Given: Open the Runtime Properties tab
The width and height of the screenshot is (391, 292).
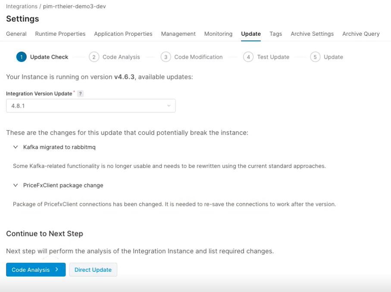Looking at the screenshot, I should pyautogui.click(x=60, y=34).
